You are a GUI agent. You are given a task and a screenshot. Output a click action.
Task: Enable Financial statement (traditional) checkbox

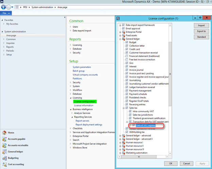[127, 56]
